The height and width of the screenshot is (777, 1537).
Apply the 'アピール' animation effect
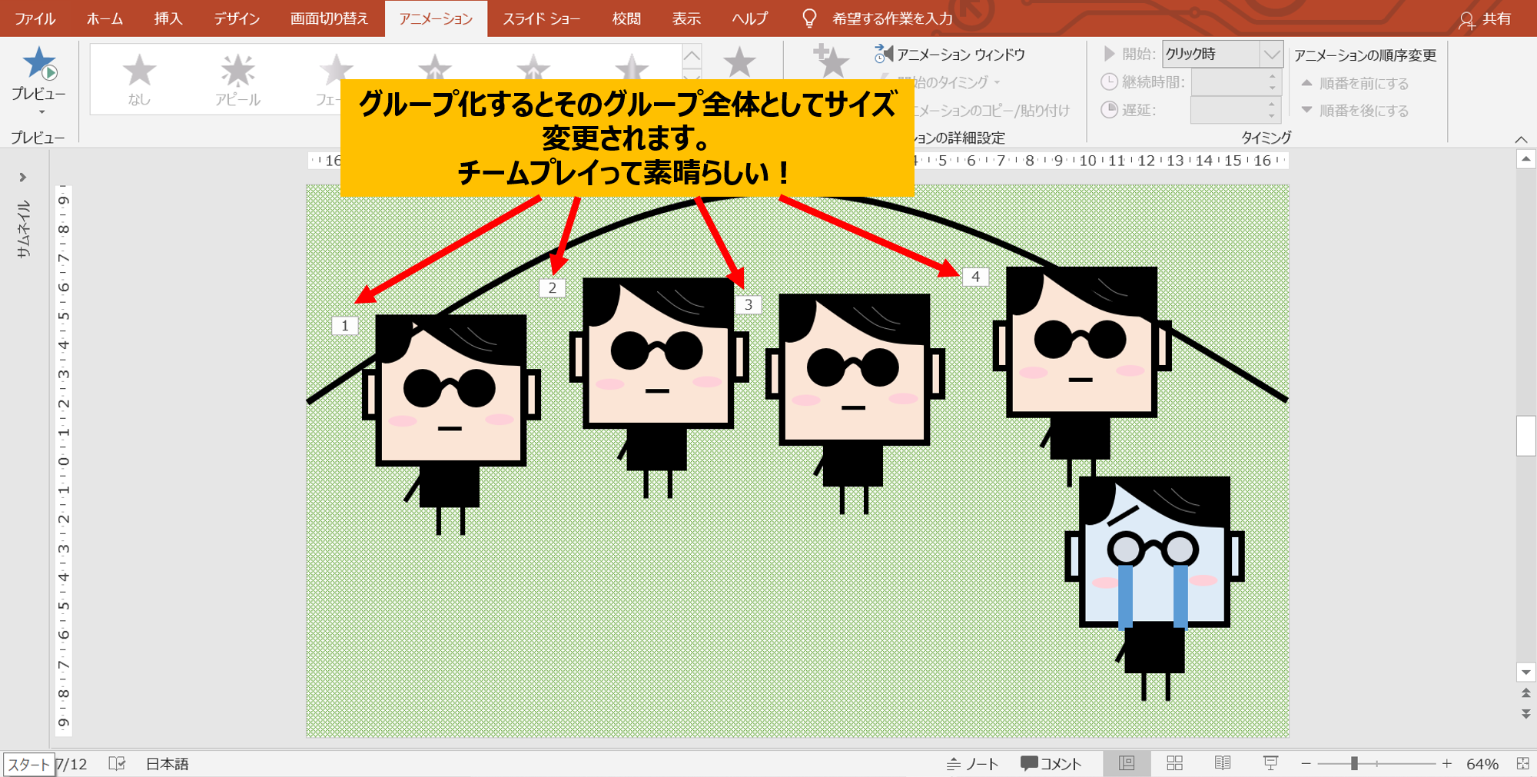pyautogui.click(x=237, y=79)
